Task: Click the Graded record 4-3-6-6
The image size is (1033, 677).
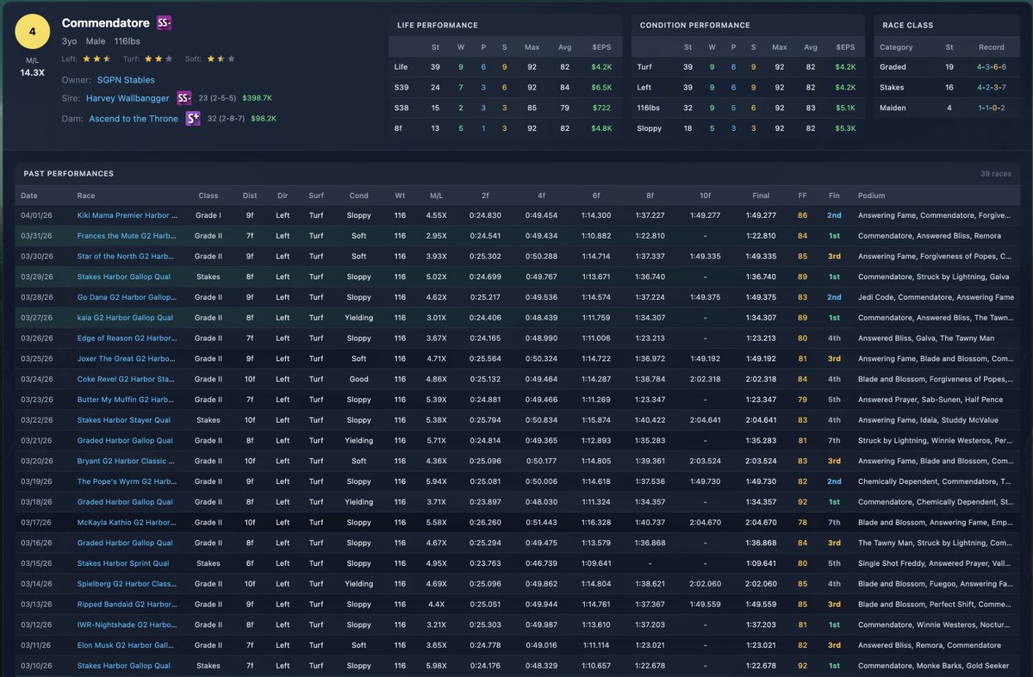Action: [x=992, y=67]
